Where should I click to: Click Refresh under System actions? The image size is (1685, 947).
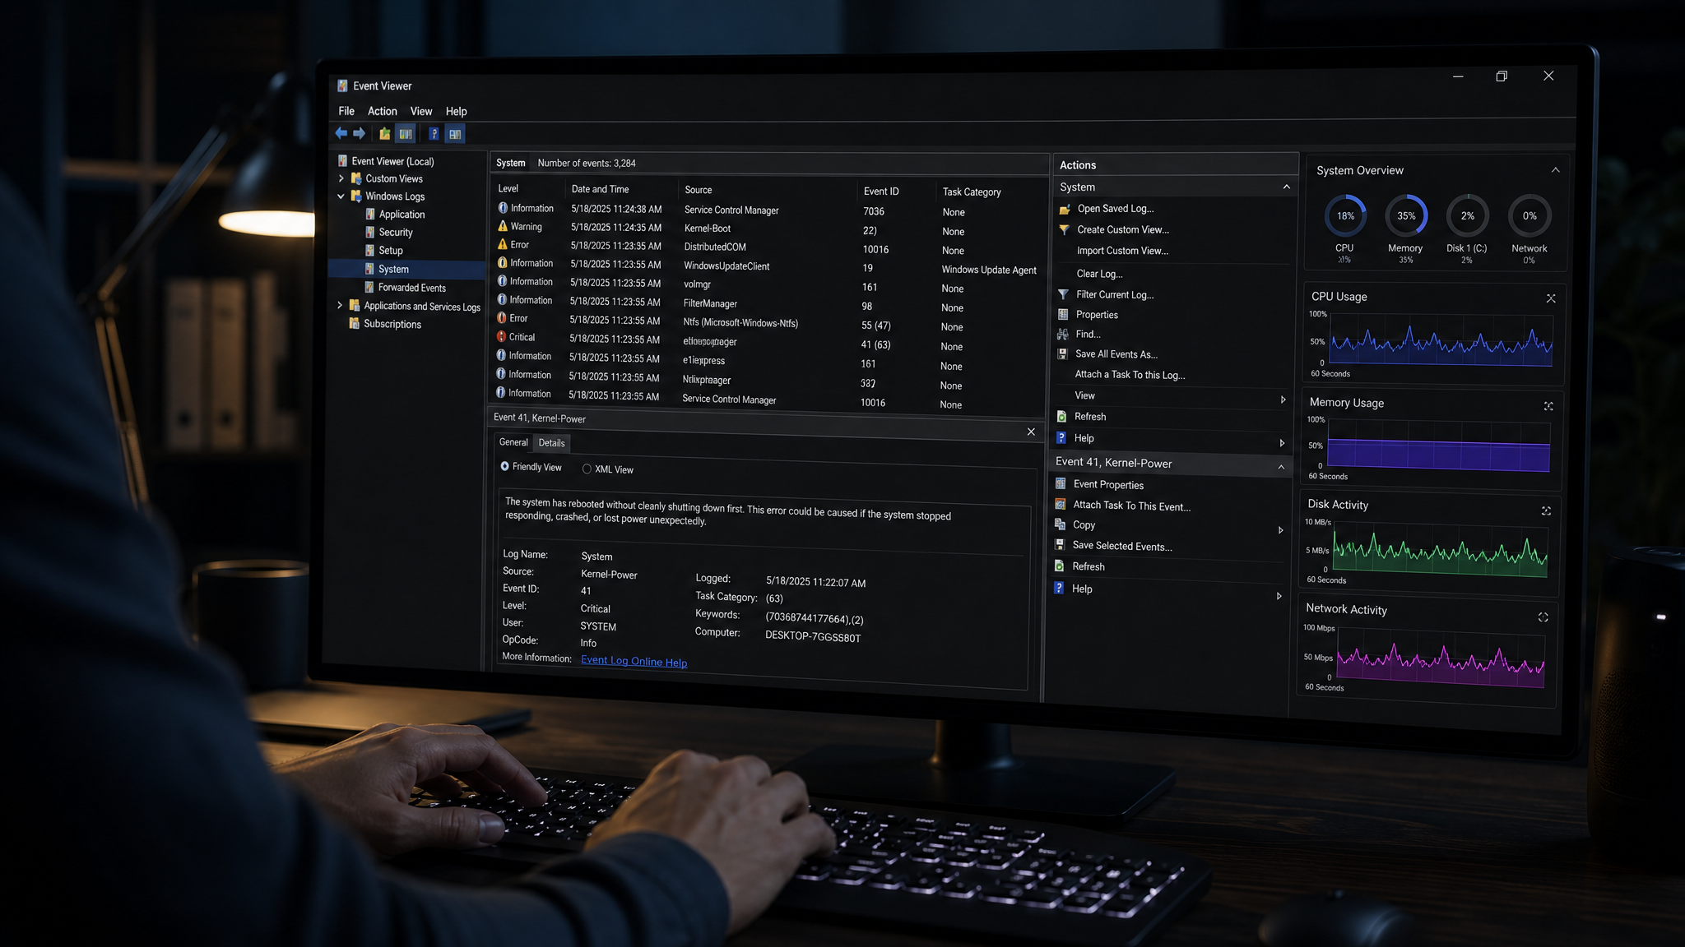coord(1090,417)
